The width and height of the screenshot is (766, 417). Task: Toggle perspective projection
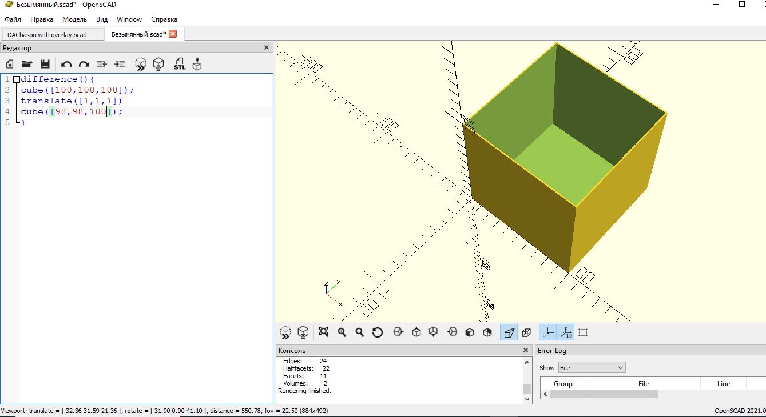509,332
